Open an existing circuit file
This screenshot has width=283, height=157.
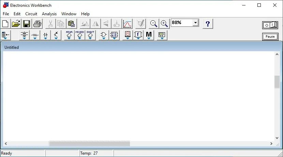click(x=16, y=24)
